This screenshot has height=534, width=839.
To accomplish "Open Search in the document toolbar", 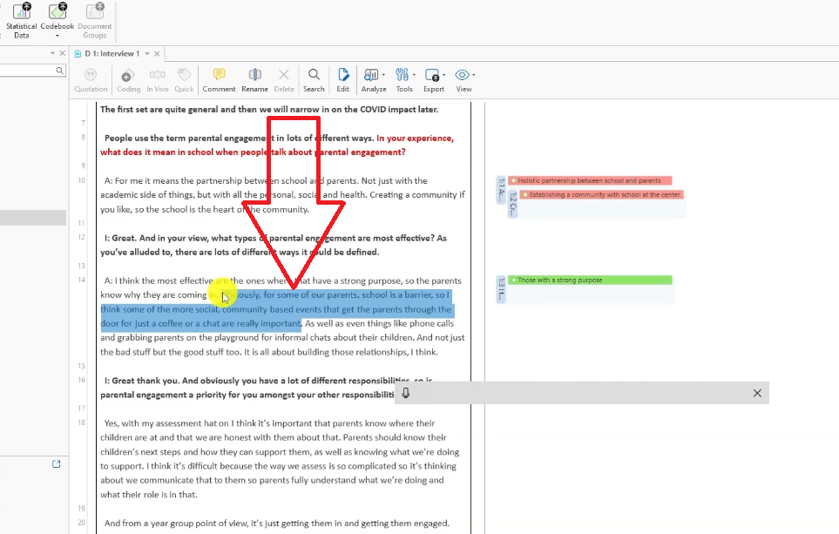I will (314, 79).
